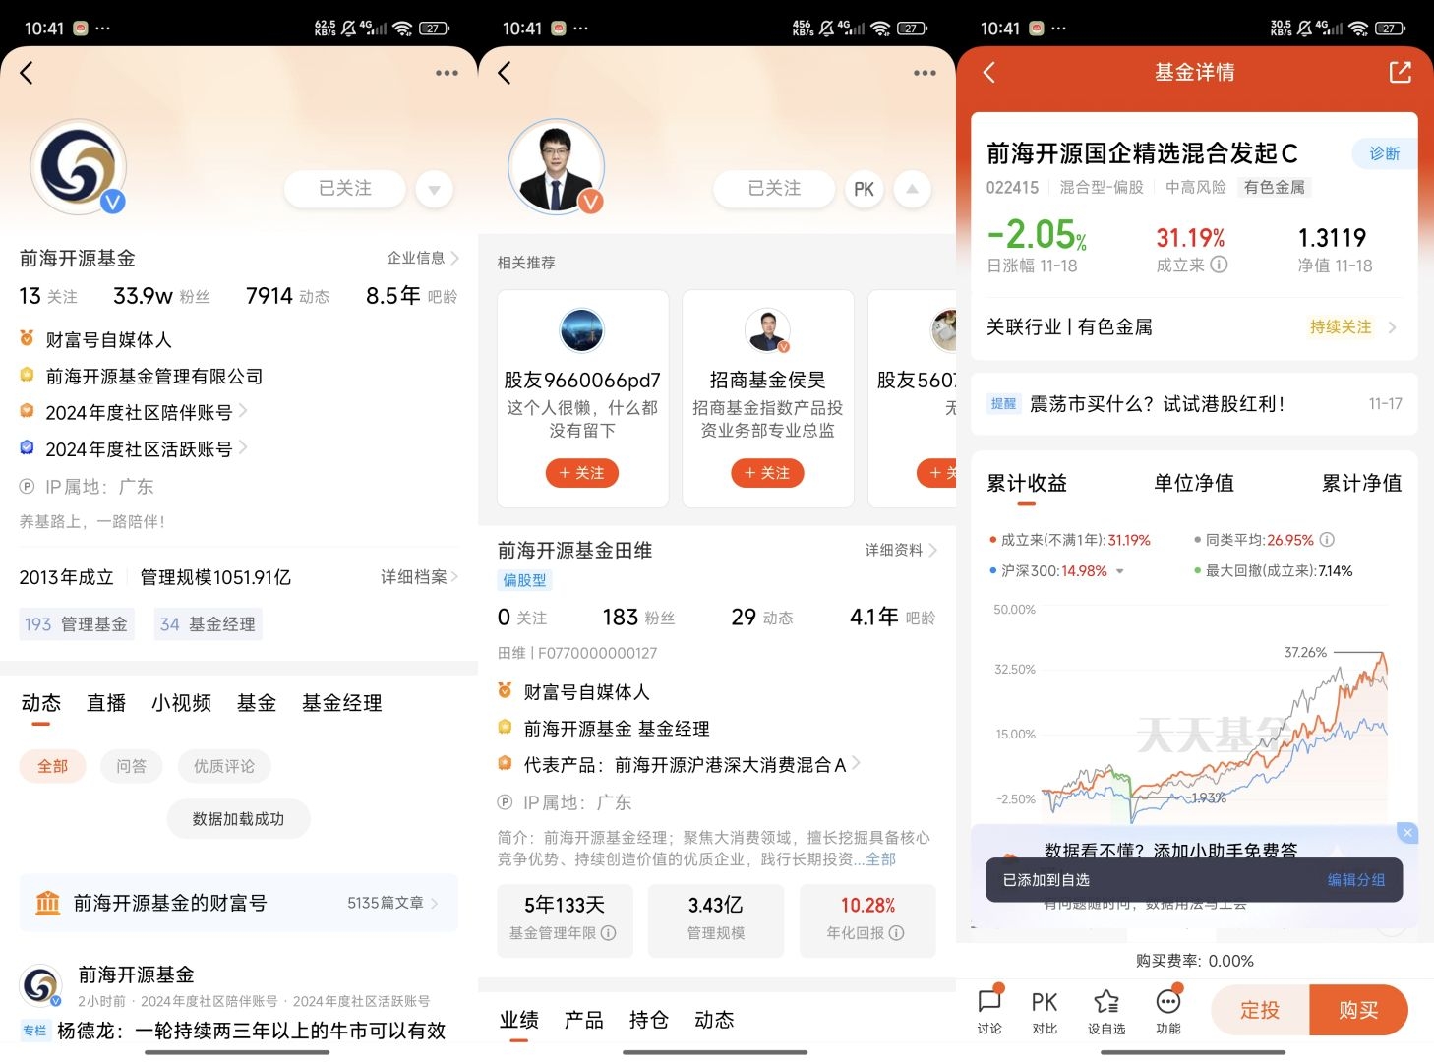1434x1062 pixels.
Task: Switch to 基金 tab on company profile
Action: tap(257, 703)
